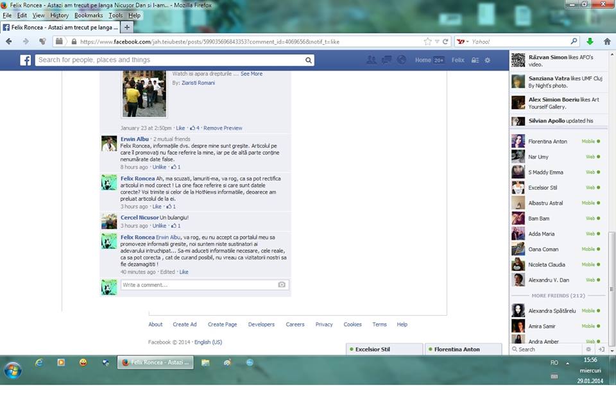Open the notifications globe icon

coord(402,60)
